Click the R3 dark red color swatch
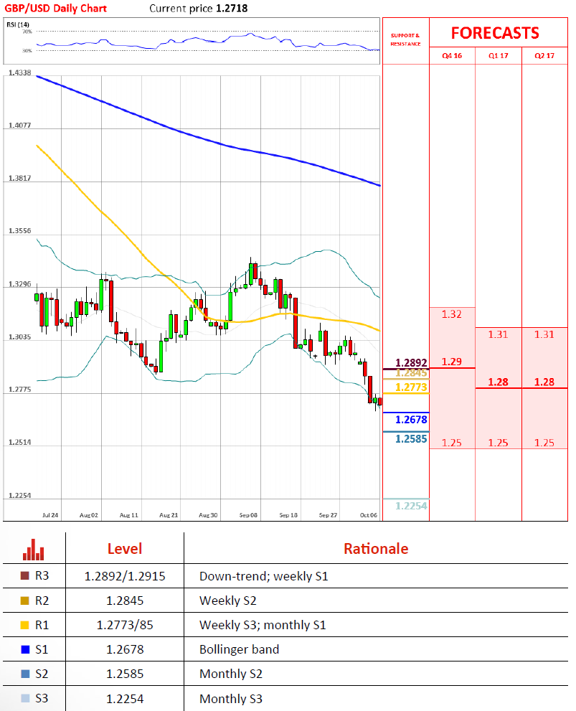 coord(25,576)
